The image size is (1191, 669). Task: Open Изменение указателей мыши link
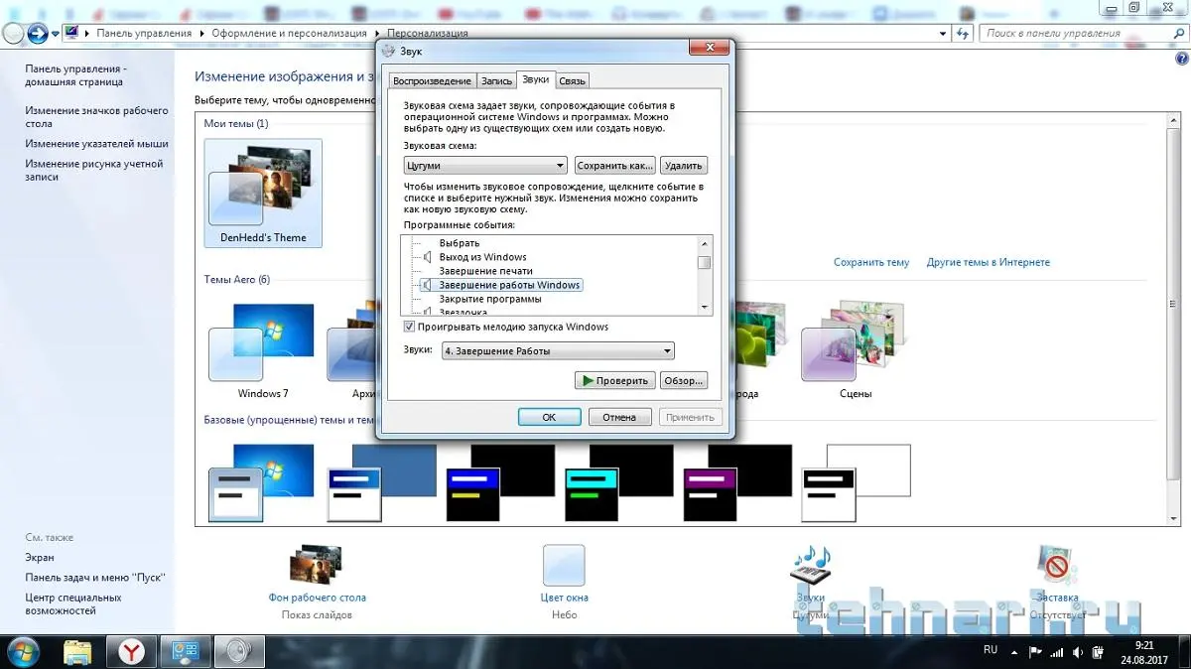[x=97, y=144]
